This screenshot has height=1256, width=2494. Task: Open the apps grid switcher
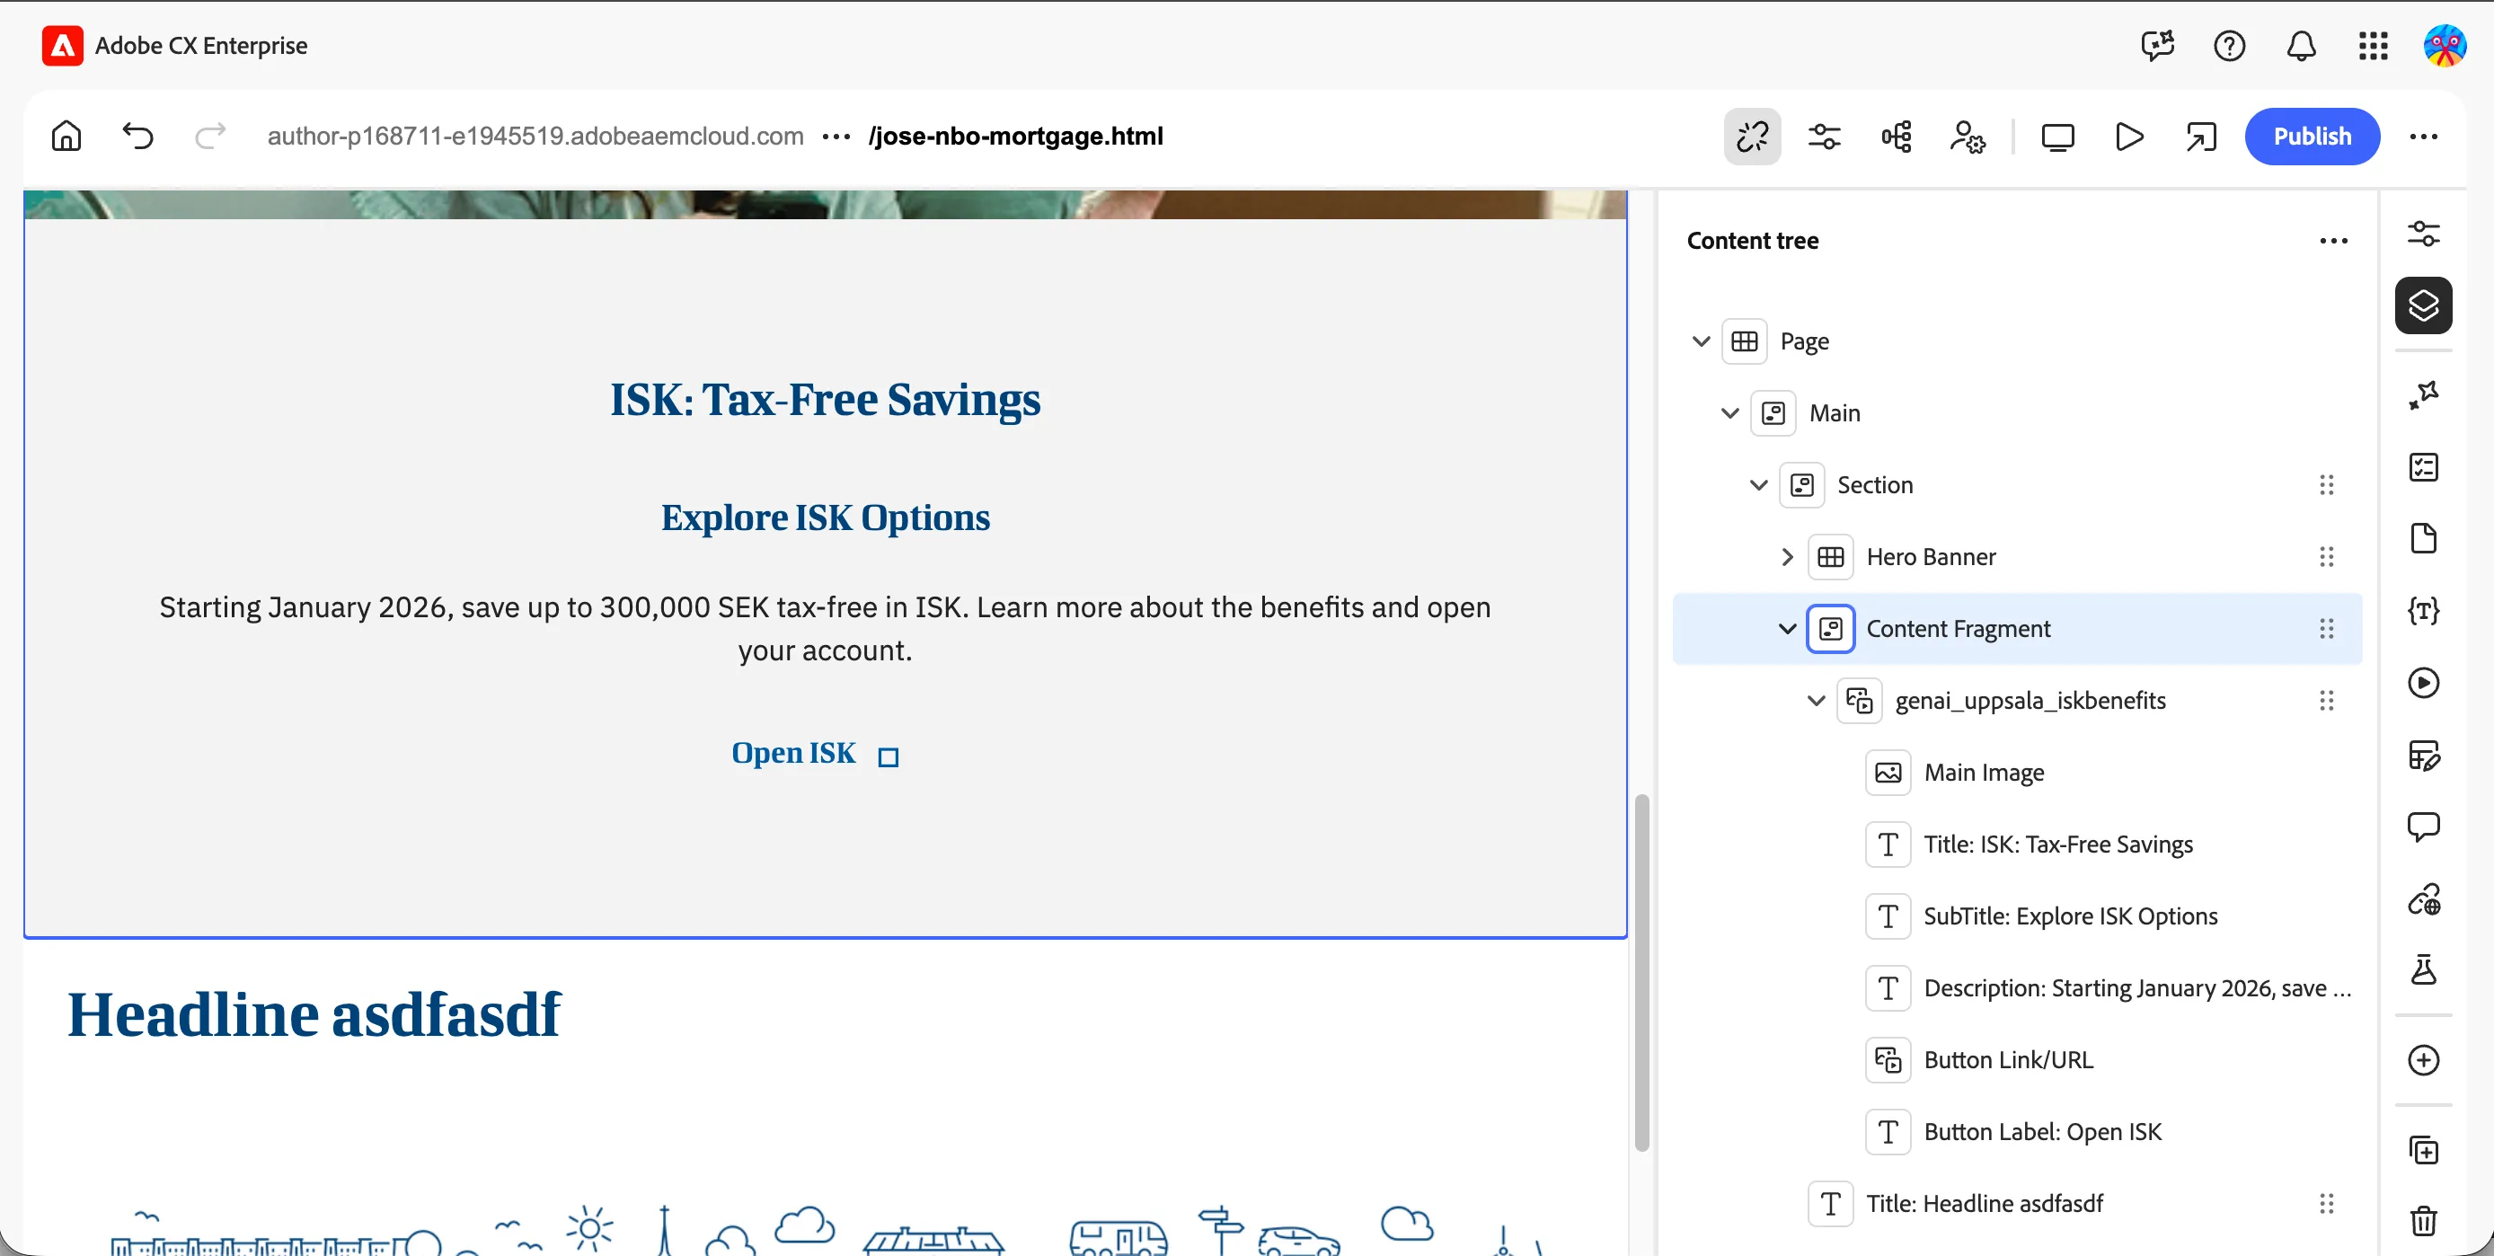[2372, 46]
